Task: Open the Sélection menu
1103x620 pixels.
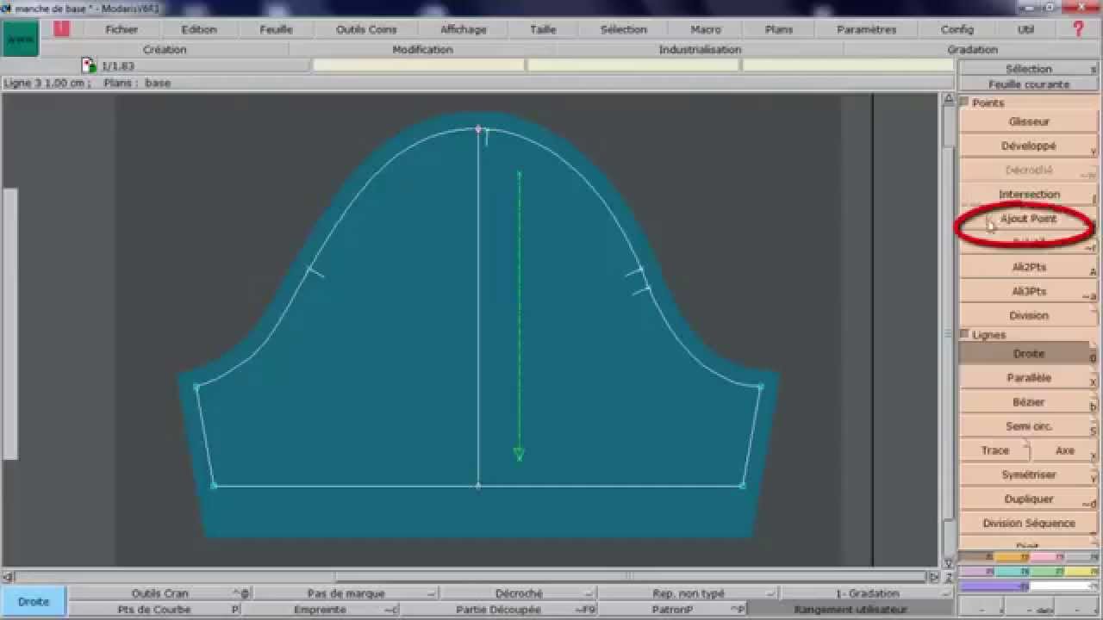Action: click(624, 29)
